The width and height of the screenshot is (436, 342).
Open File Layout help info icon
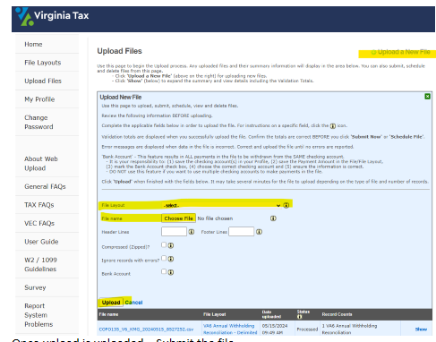(286, 205)
